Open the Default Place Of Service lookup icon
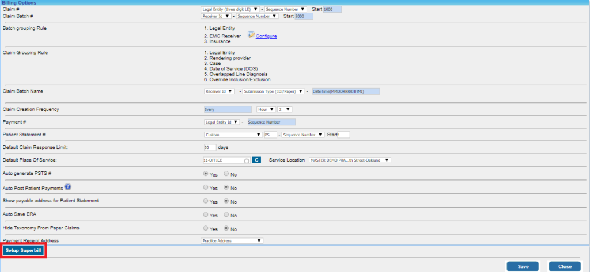This screenshot has width=590, height=272. coord(247,161)
